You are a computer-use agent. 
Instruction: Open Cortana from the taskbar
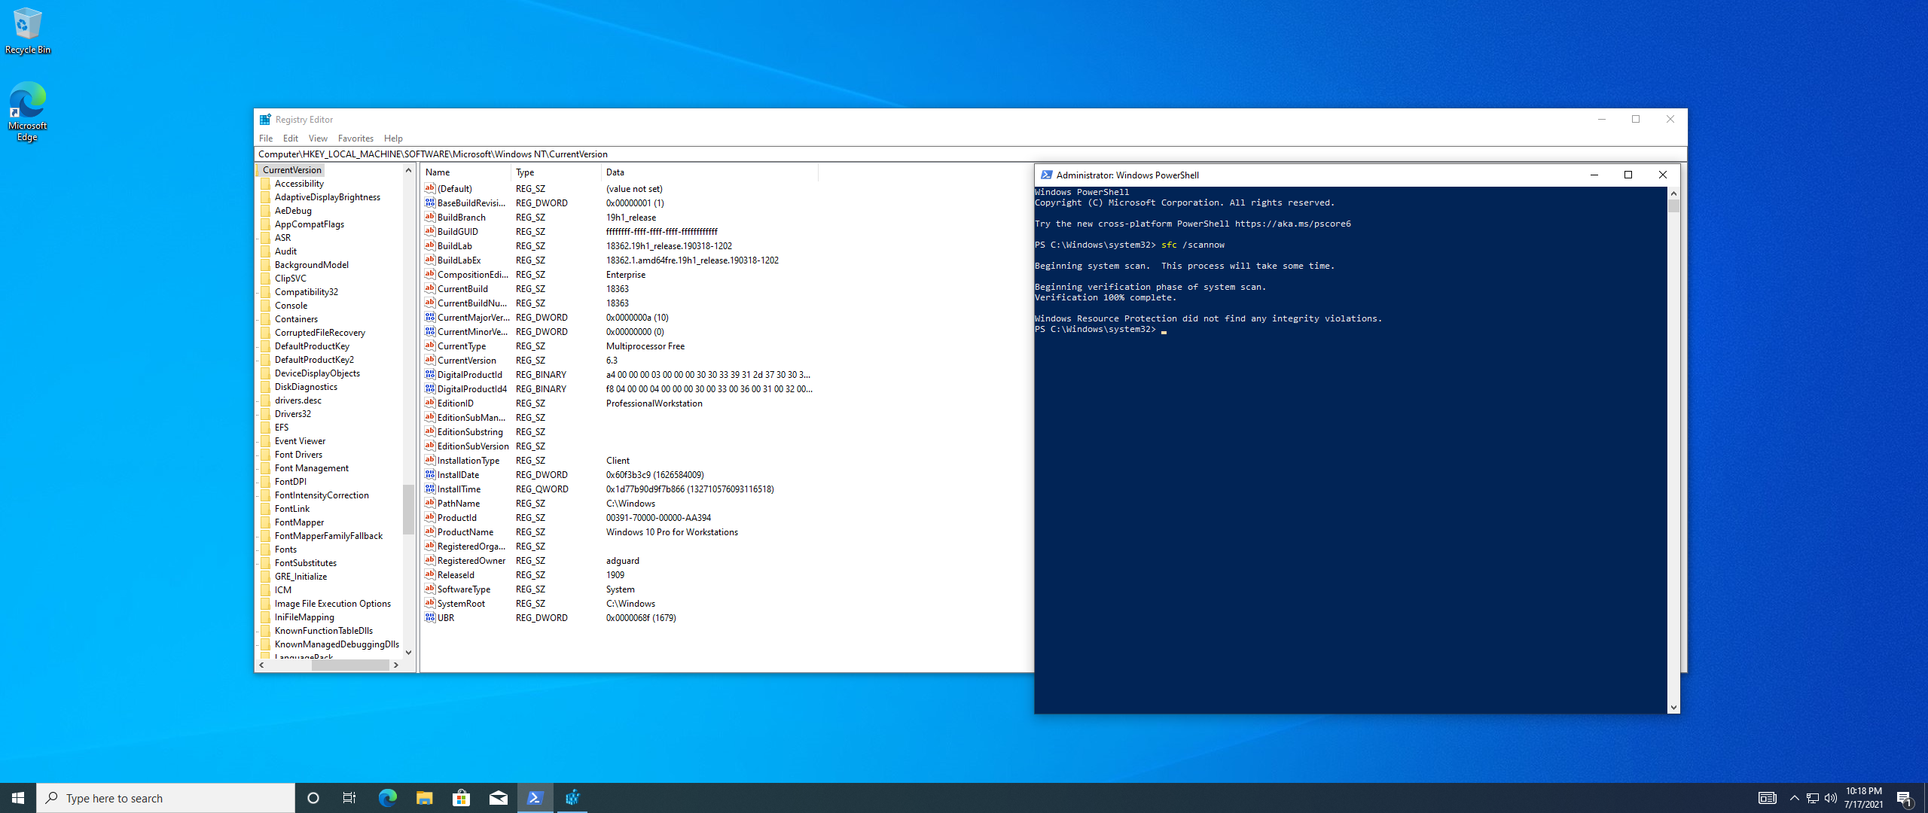pos(313,798)
